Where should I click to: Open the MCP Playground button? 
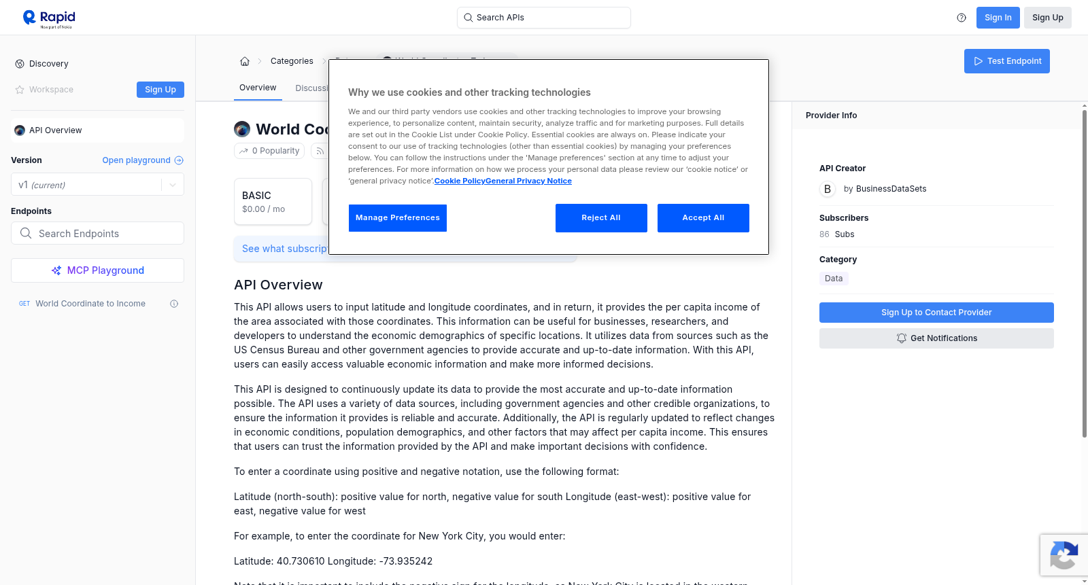click(x=97, y=270)
